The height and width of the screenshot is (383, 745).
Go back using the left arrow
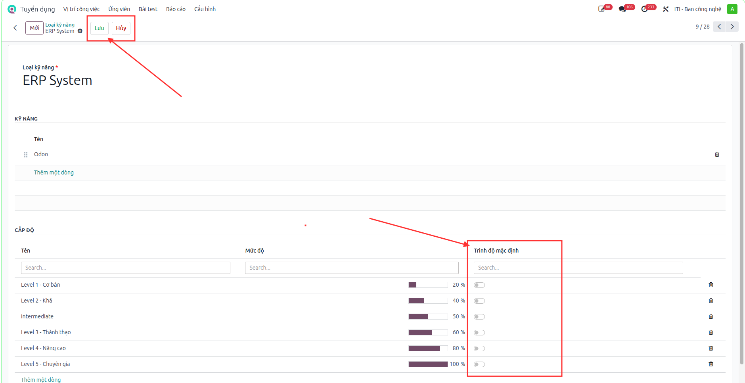tap(15, 28)
